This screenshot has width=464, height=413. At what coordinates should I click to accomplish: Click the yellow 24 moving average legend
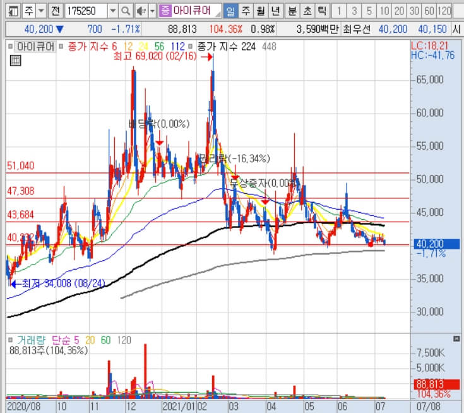[x=143, y=47]
